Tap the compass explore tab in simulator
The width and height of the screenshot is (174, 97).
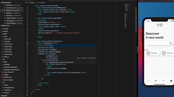156,81
